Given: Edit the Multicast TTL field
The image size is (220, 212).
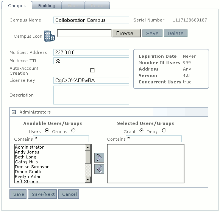Looking at the screenshot, I should [x=91, y=61].
